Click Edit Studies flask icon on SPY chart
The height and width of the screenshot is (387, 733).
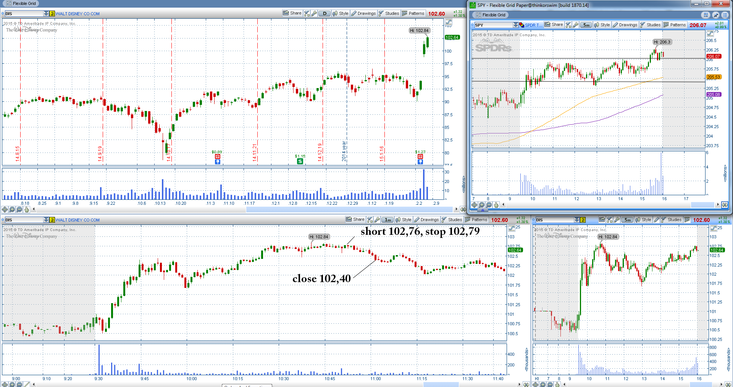point(568,25)
